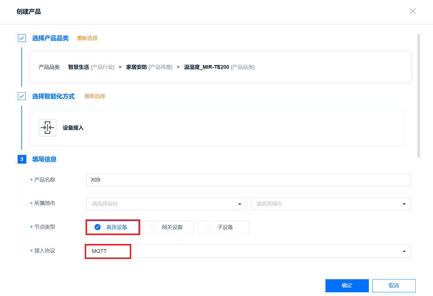Close the 创建产品 dialog
433x296 pixels.
pyautogui.click(x=412, y=11)
